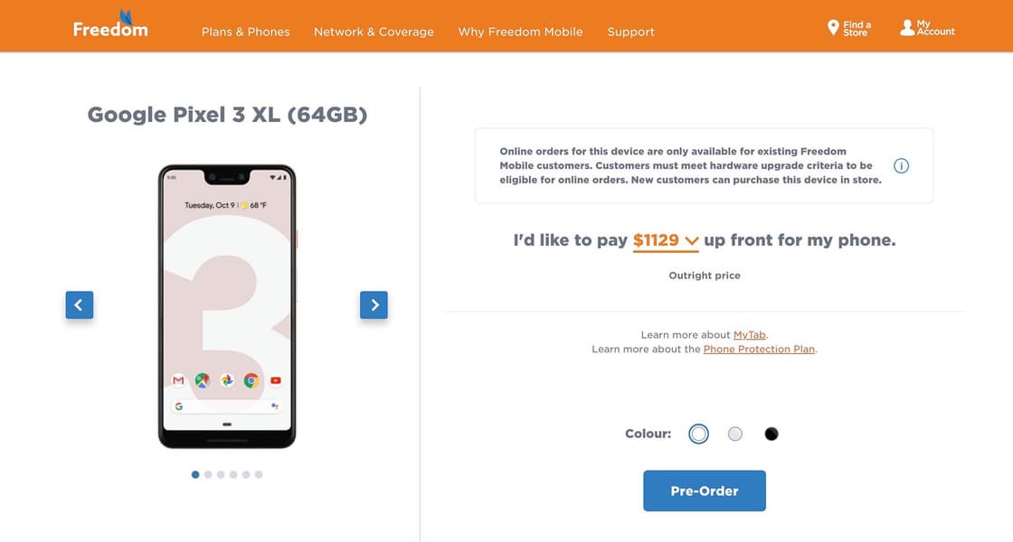Choose the black colour option
Image resolution: width=1013 pixels, height=542 pixels.
771,435
